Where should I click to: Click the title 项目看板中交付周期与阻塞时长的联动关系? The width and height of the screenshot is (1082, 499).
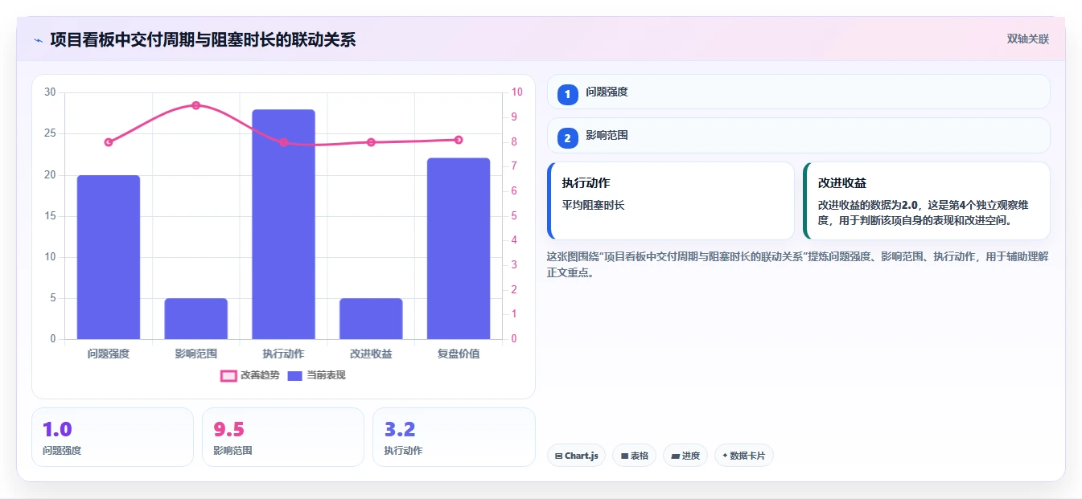(203, 39)
